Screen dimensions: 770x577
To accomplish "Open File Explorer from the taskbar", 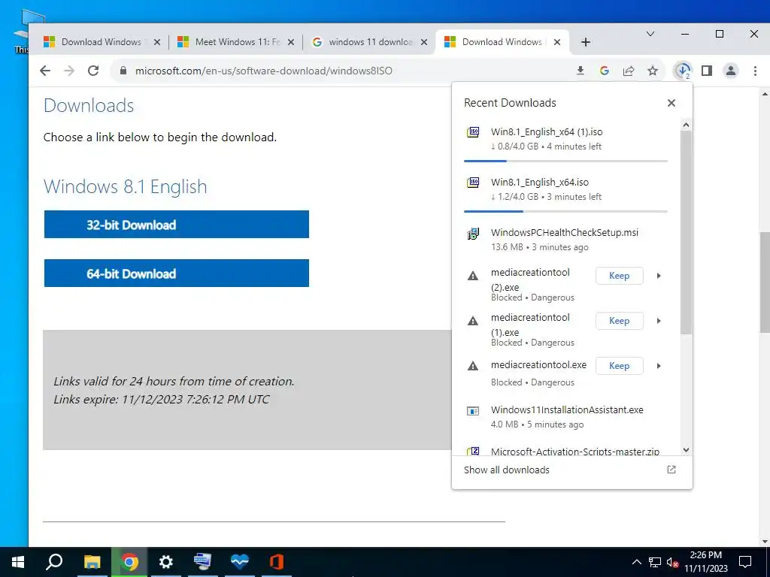I will (x=92, y=562).
